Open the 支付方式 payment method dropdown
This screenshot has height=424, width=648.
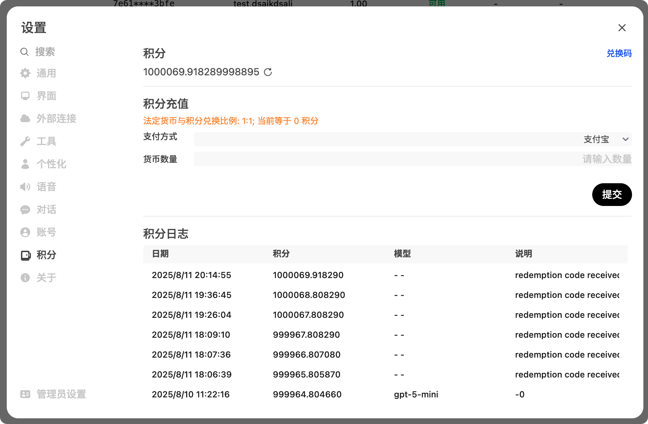tap(412, 139)
